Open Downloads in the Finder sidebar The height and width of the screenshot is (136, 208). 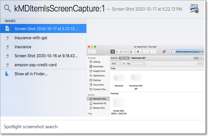coord(98,67)
